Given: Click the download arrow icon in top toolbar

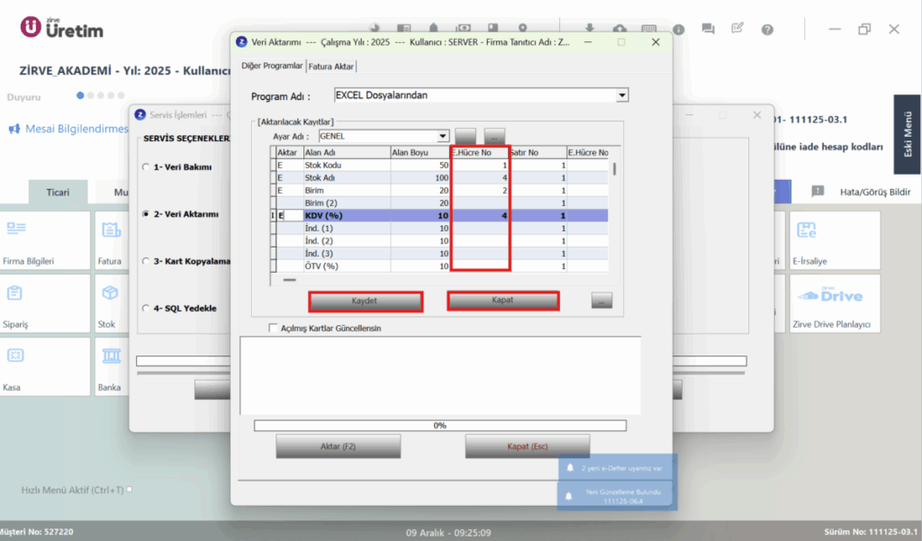Looking at the screenshot, I should click(590, 28).
